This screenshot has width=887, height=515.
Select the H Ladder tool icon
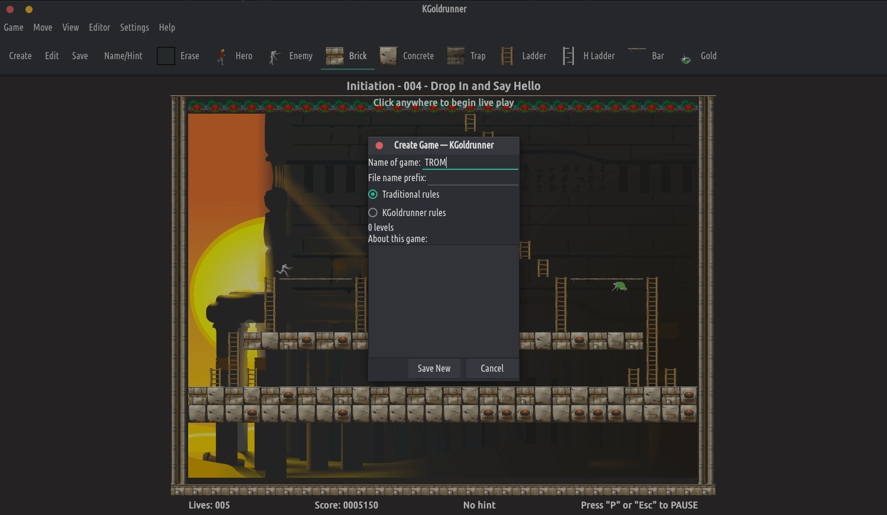pos(569,56)
